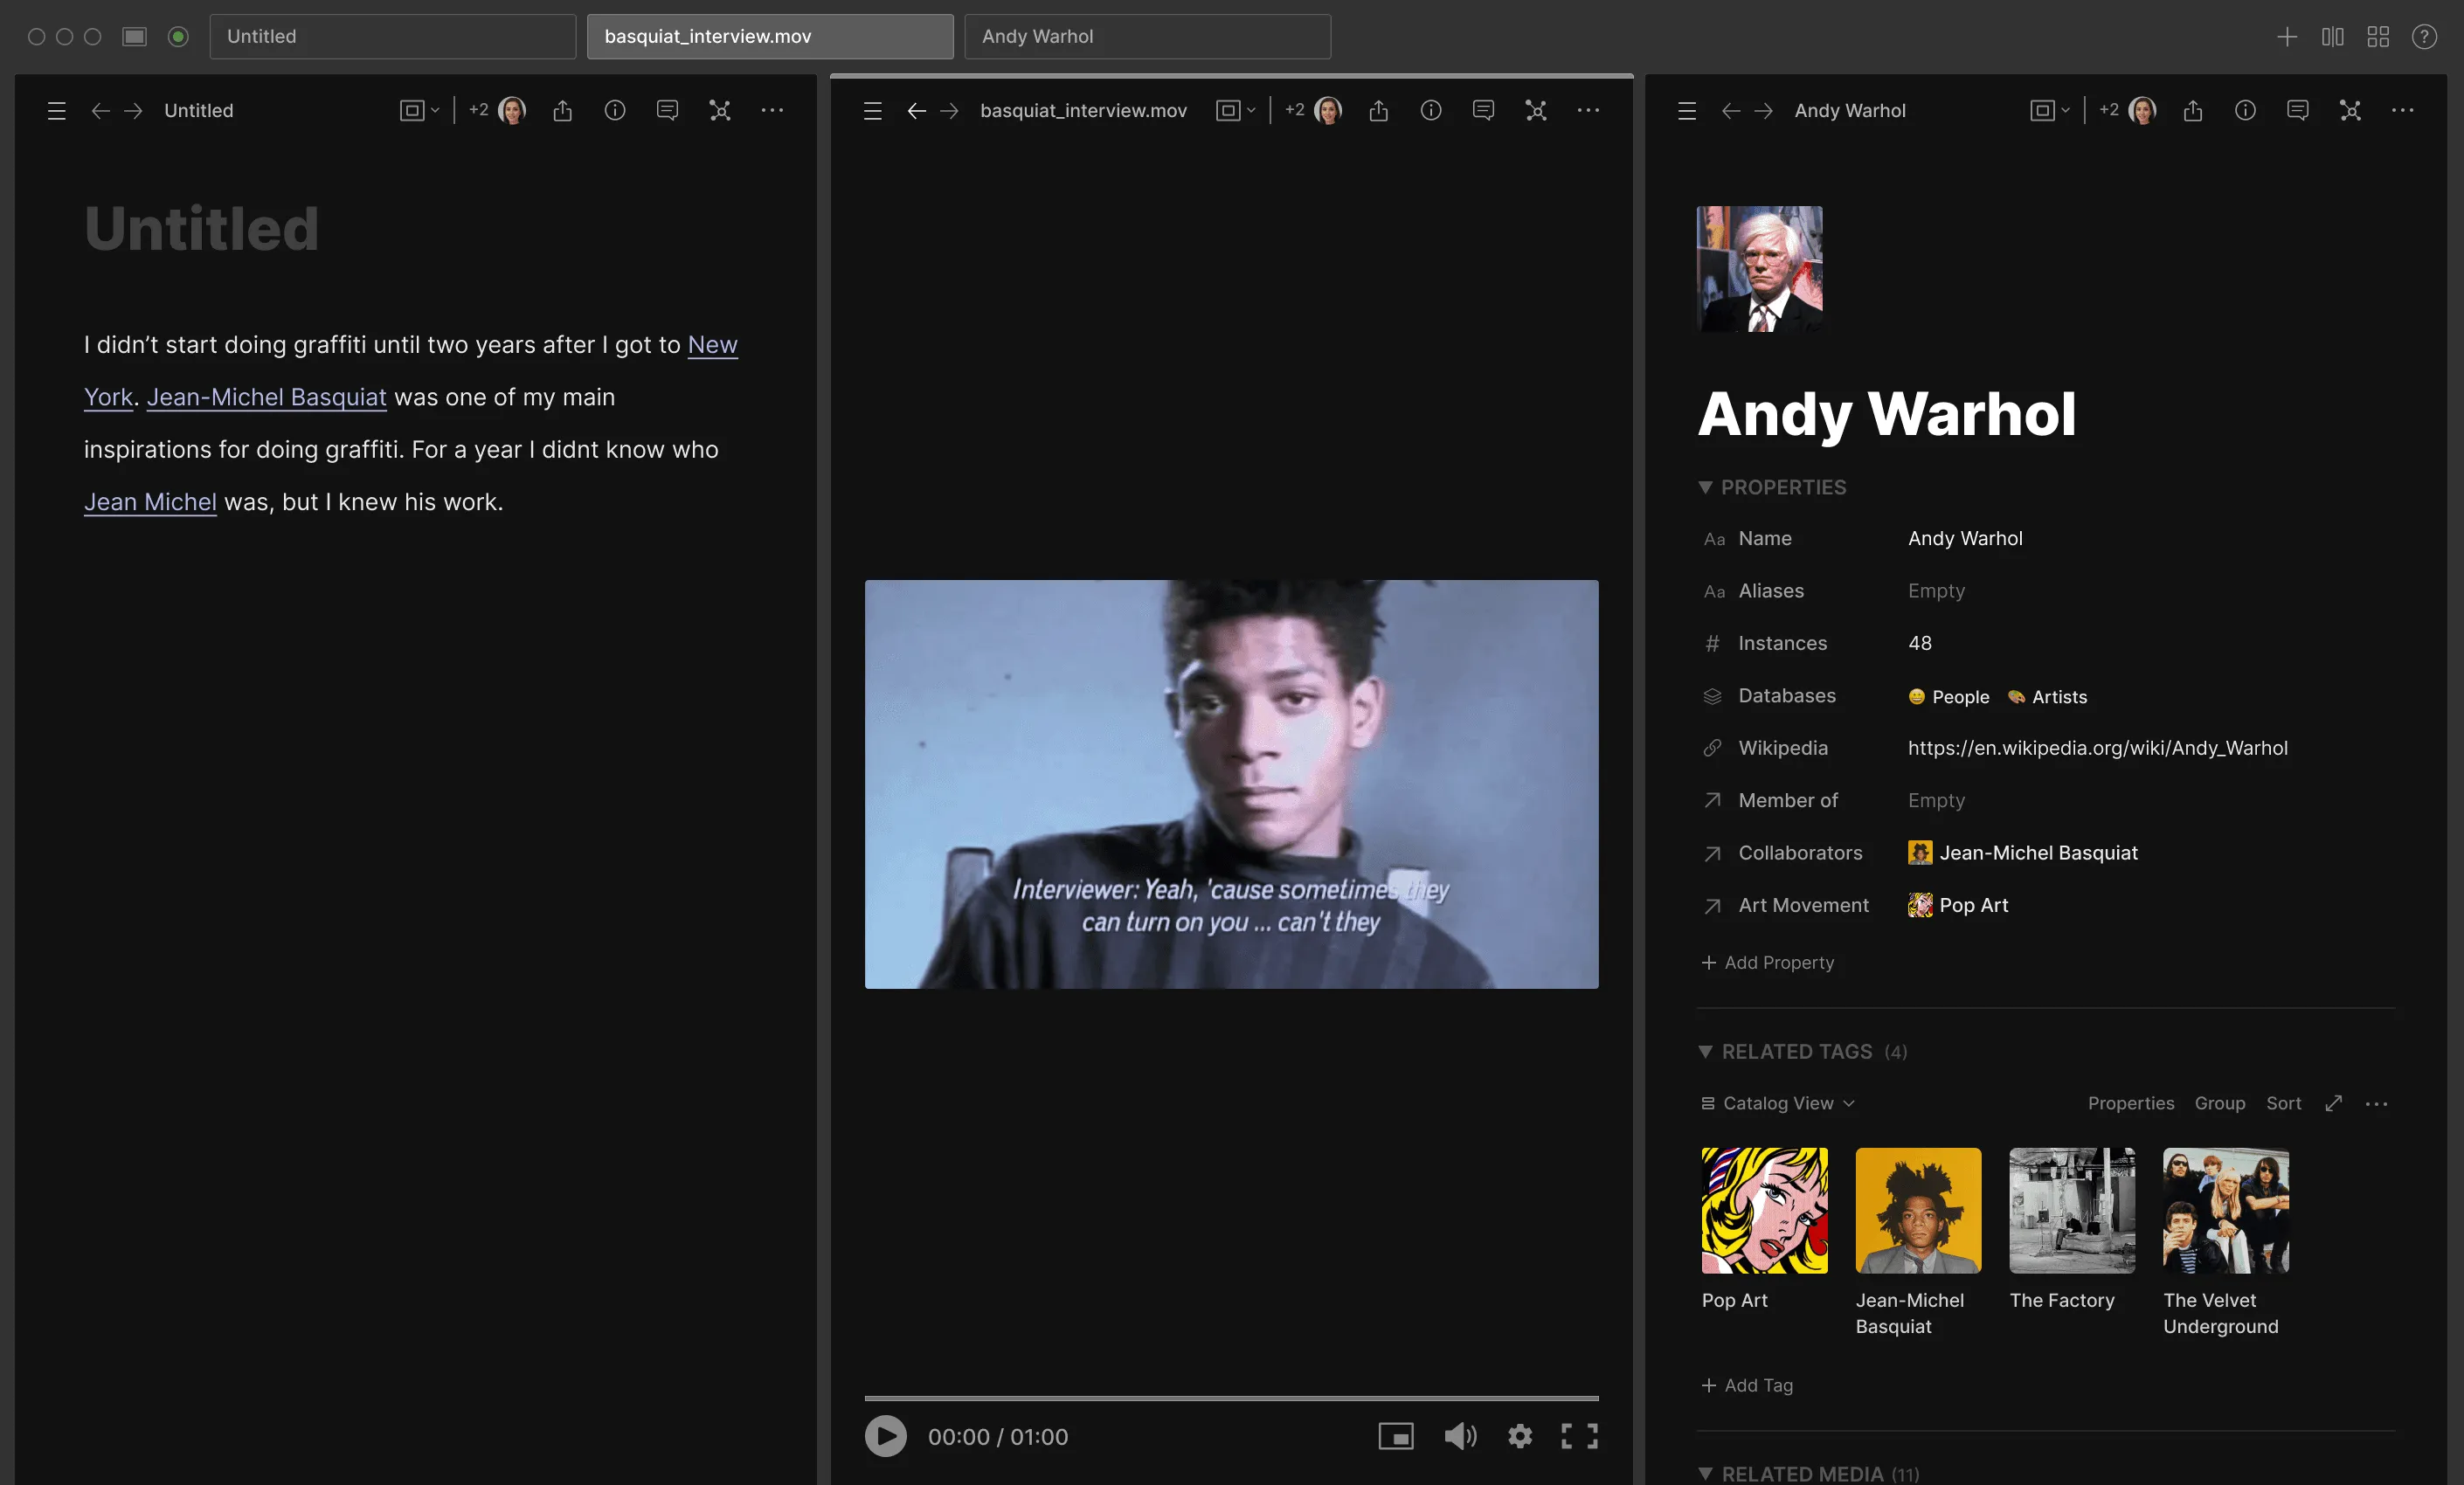Open more options in Untitled pane
The height and width of the screenshot is (1485, 2464).
(x=772, y=111)
